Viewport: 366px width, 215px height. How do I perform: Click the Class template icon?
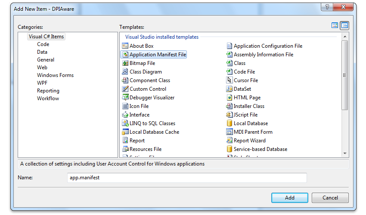coord(230,63)
